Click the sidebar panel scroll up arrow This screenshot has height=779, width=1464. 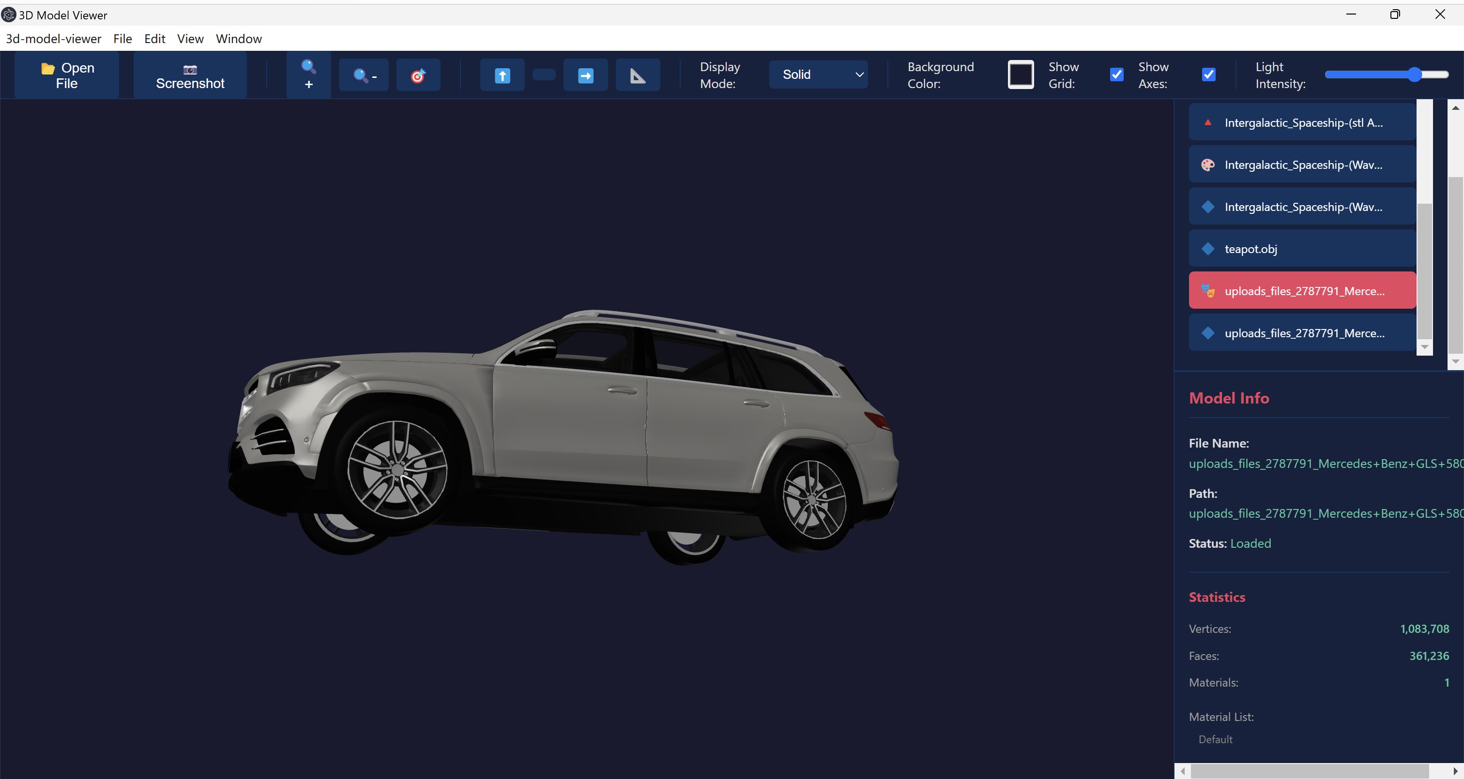tap(1455, 107)
